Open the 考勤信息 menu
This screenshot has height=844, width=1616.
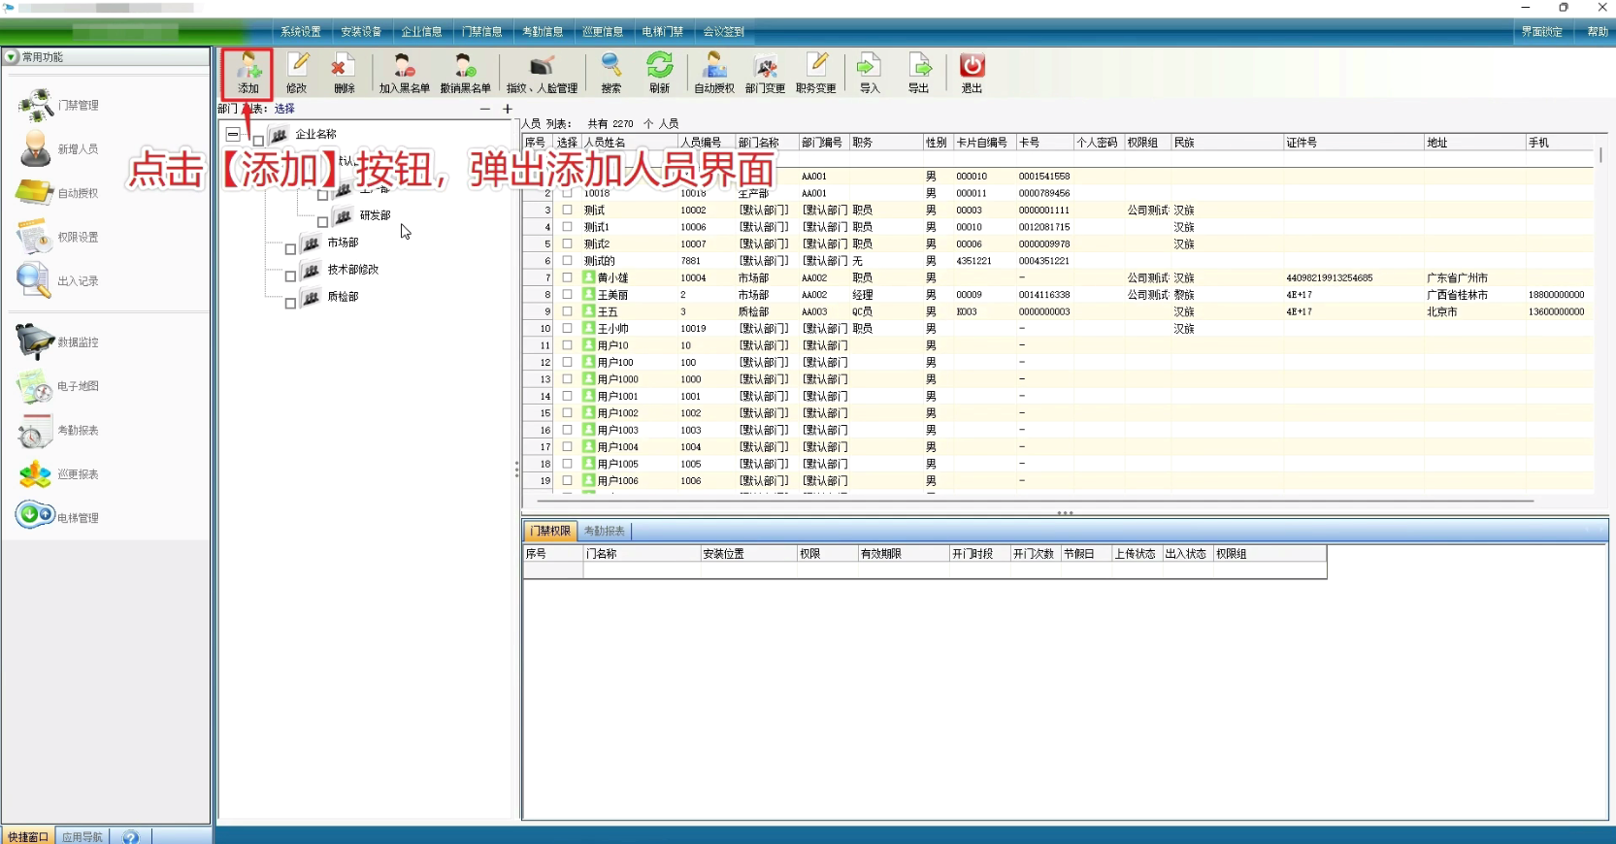click(x=543, y=32)
